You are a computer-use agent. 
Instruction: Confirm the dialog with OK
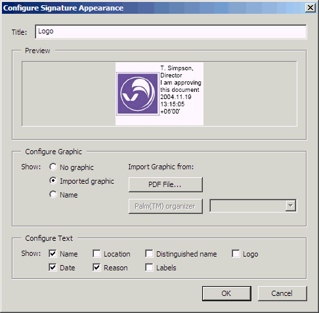pos(226,293)
